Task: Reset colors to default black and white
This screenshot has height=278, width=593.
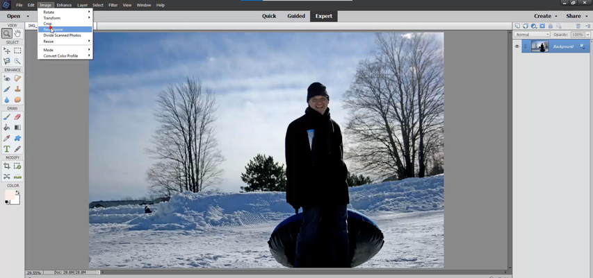Action: (x=7, y=202)
